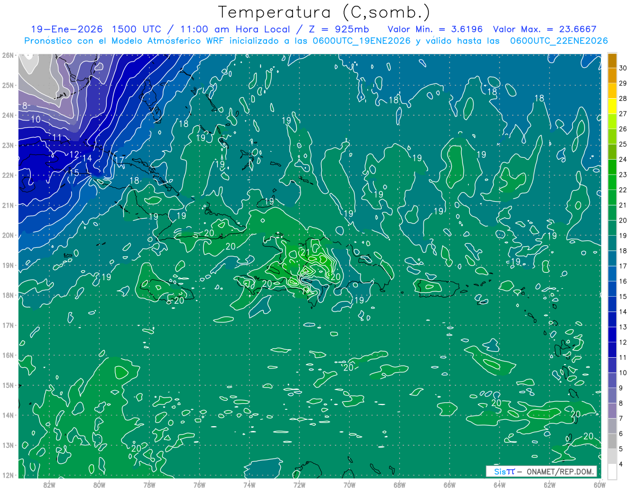Click the '70W' longitude axis label
The width and height of the screenshot is (637, 492).
coord(349,485)
